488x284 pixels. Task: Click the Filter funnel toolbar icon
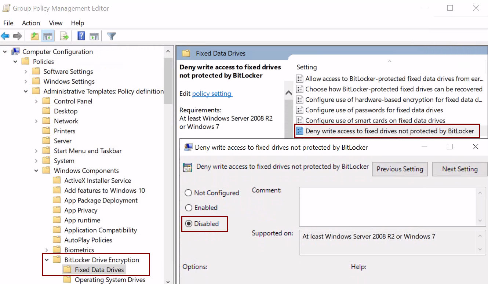pyautogui.click(x=112, y=36)
